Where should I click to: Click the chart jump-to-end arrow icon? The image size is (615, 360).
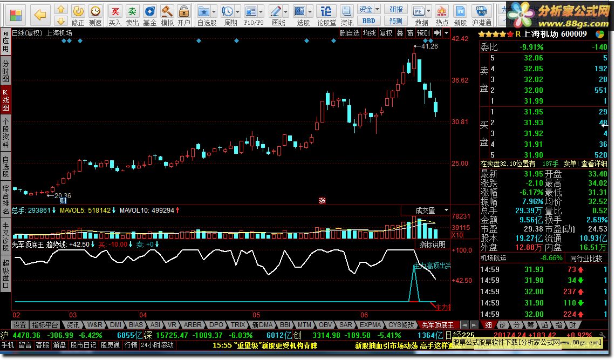[x=438, y=33]
